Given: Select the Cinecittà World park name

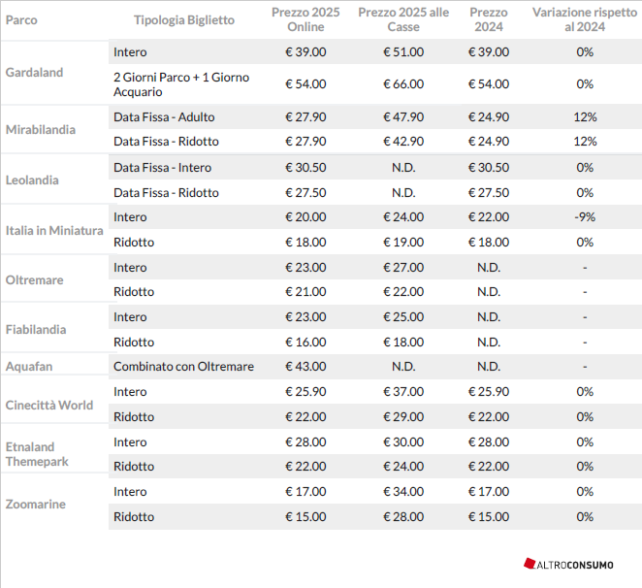Looking at the screenshot, I should coord(49,405).
